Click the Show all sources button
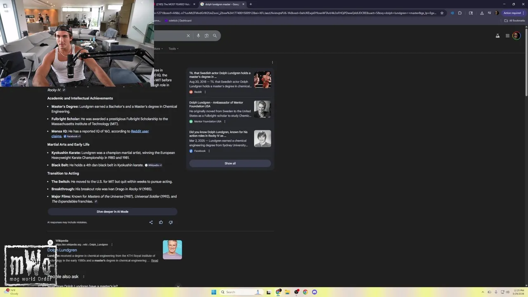This screenshot has height=297, width=528. (x=230, y=163)
